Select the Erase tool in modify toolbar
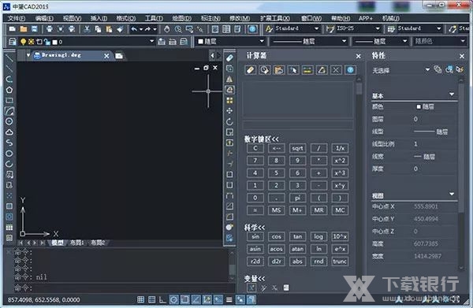Screen dimensions: 473x308 pyautogui.click(x=229, y=58)
